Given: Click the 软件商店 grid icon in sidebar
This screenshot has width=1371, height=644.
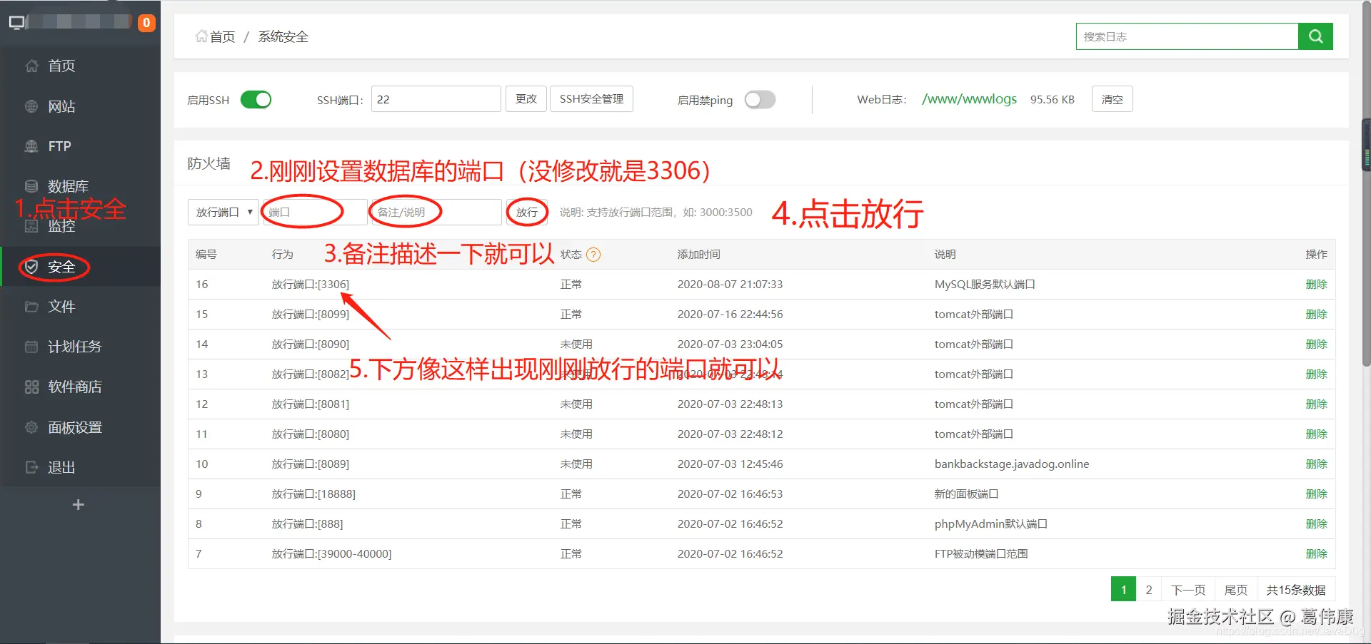Looking at the screenshot, I should (x=31, y=387).
